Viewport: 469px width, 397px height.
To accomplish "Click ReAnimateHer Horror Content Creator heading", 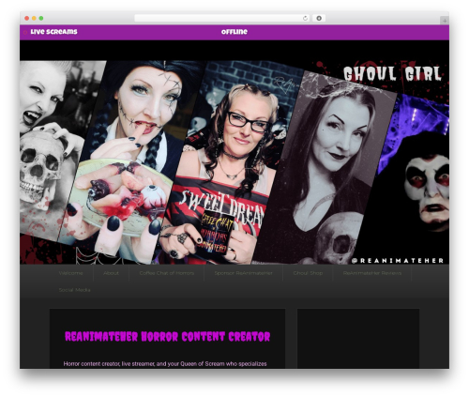I will tap(167, 337).
